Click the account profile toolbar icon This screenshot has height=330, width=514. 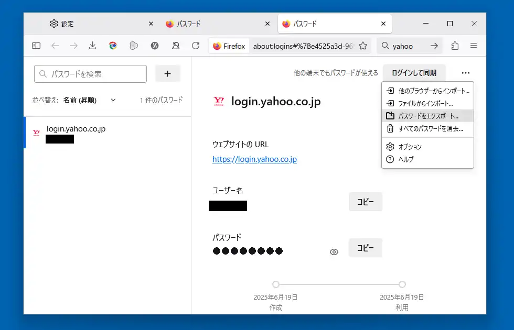point(176,46)
